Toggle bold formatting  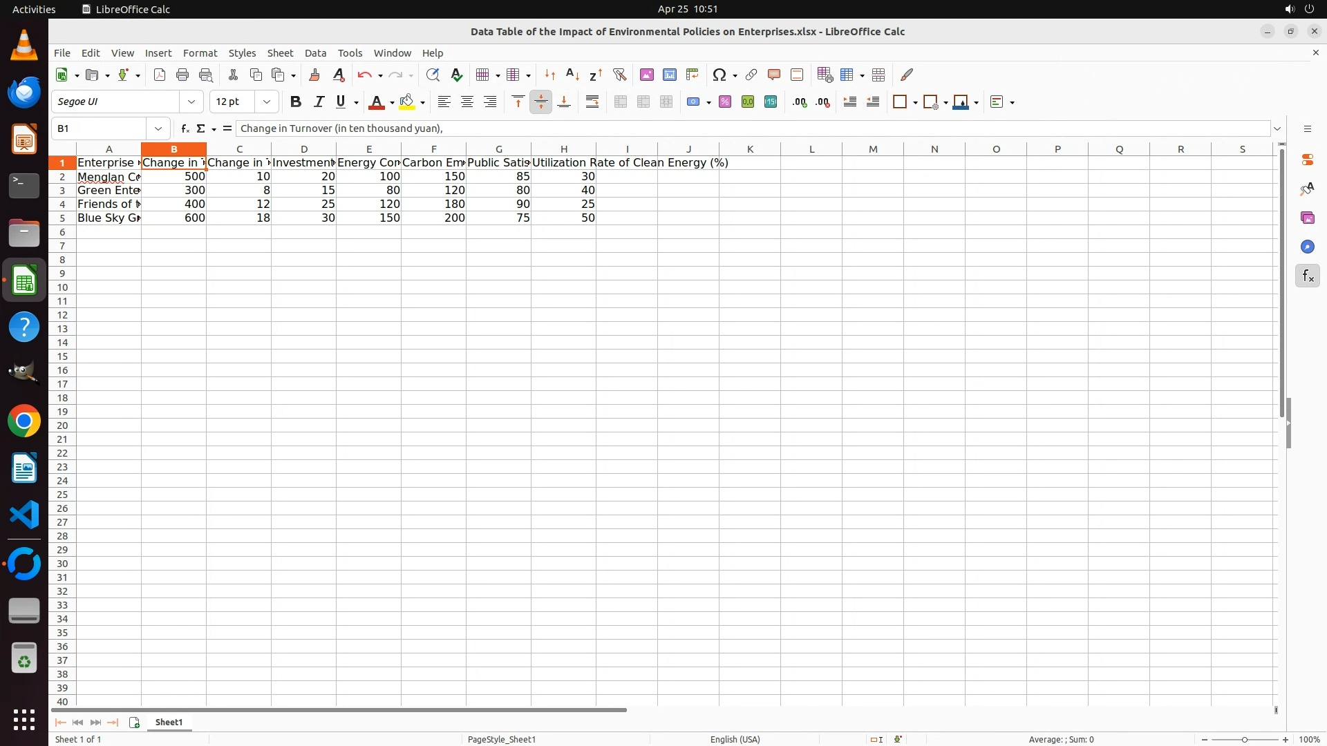[296, 102]
